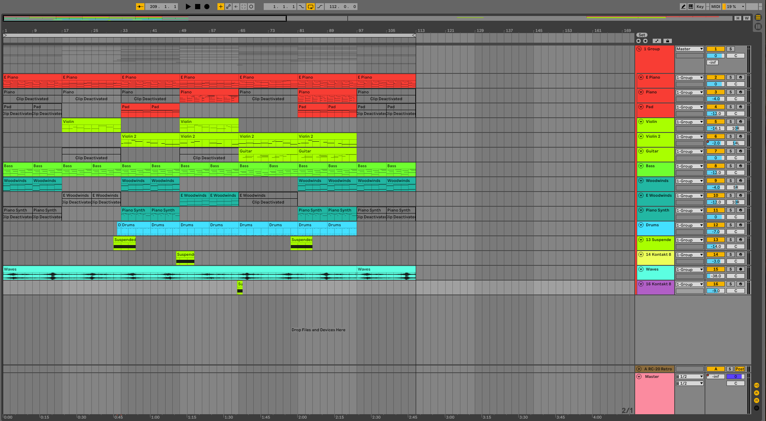This screenshot has width=766, height=421.
Task: Click the Capture MIDI button
Action: [x=243, y=7]
